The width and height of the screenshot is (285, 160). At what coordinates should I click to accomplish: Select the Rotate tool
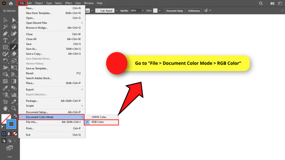[5, 61]
